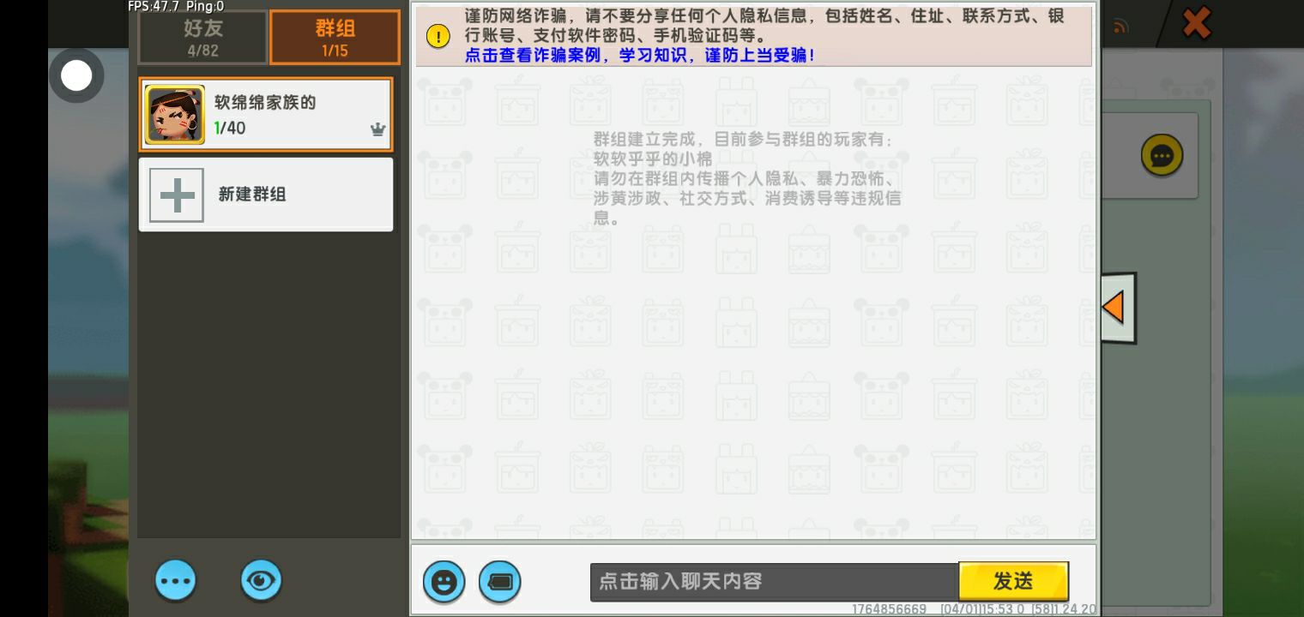1304x617 pixels.
Task: Open the 点击查看诈骗案例 fraud cases link
Action: pyautogui.click(x=639, y=56)
